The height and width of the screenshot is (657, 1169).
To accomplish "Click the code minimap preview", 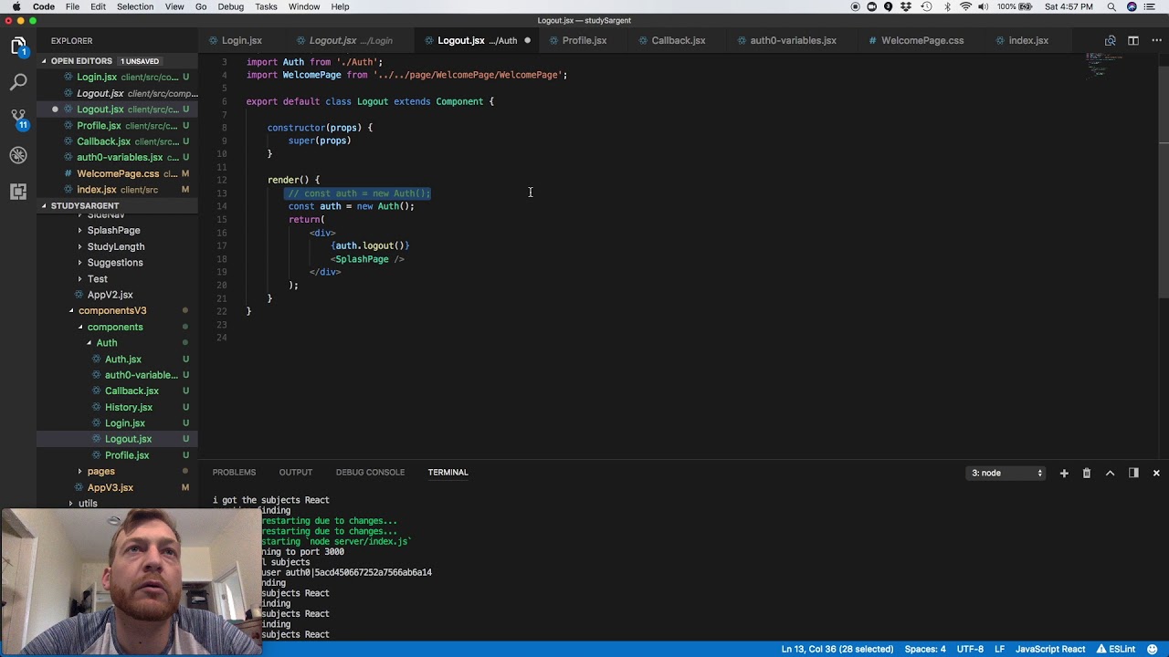I will click(x=1104, y=66).
